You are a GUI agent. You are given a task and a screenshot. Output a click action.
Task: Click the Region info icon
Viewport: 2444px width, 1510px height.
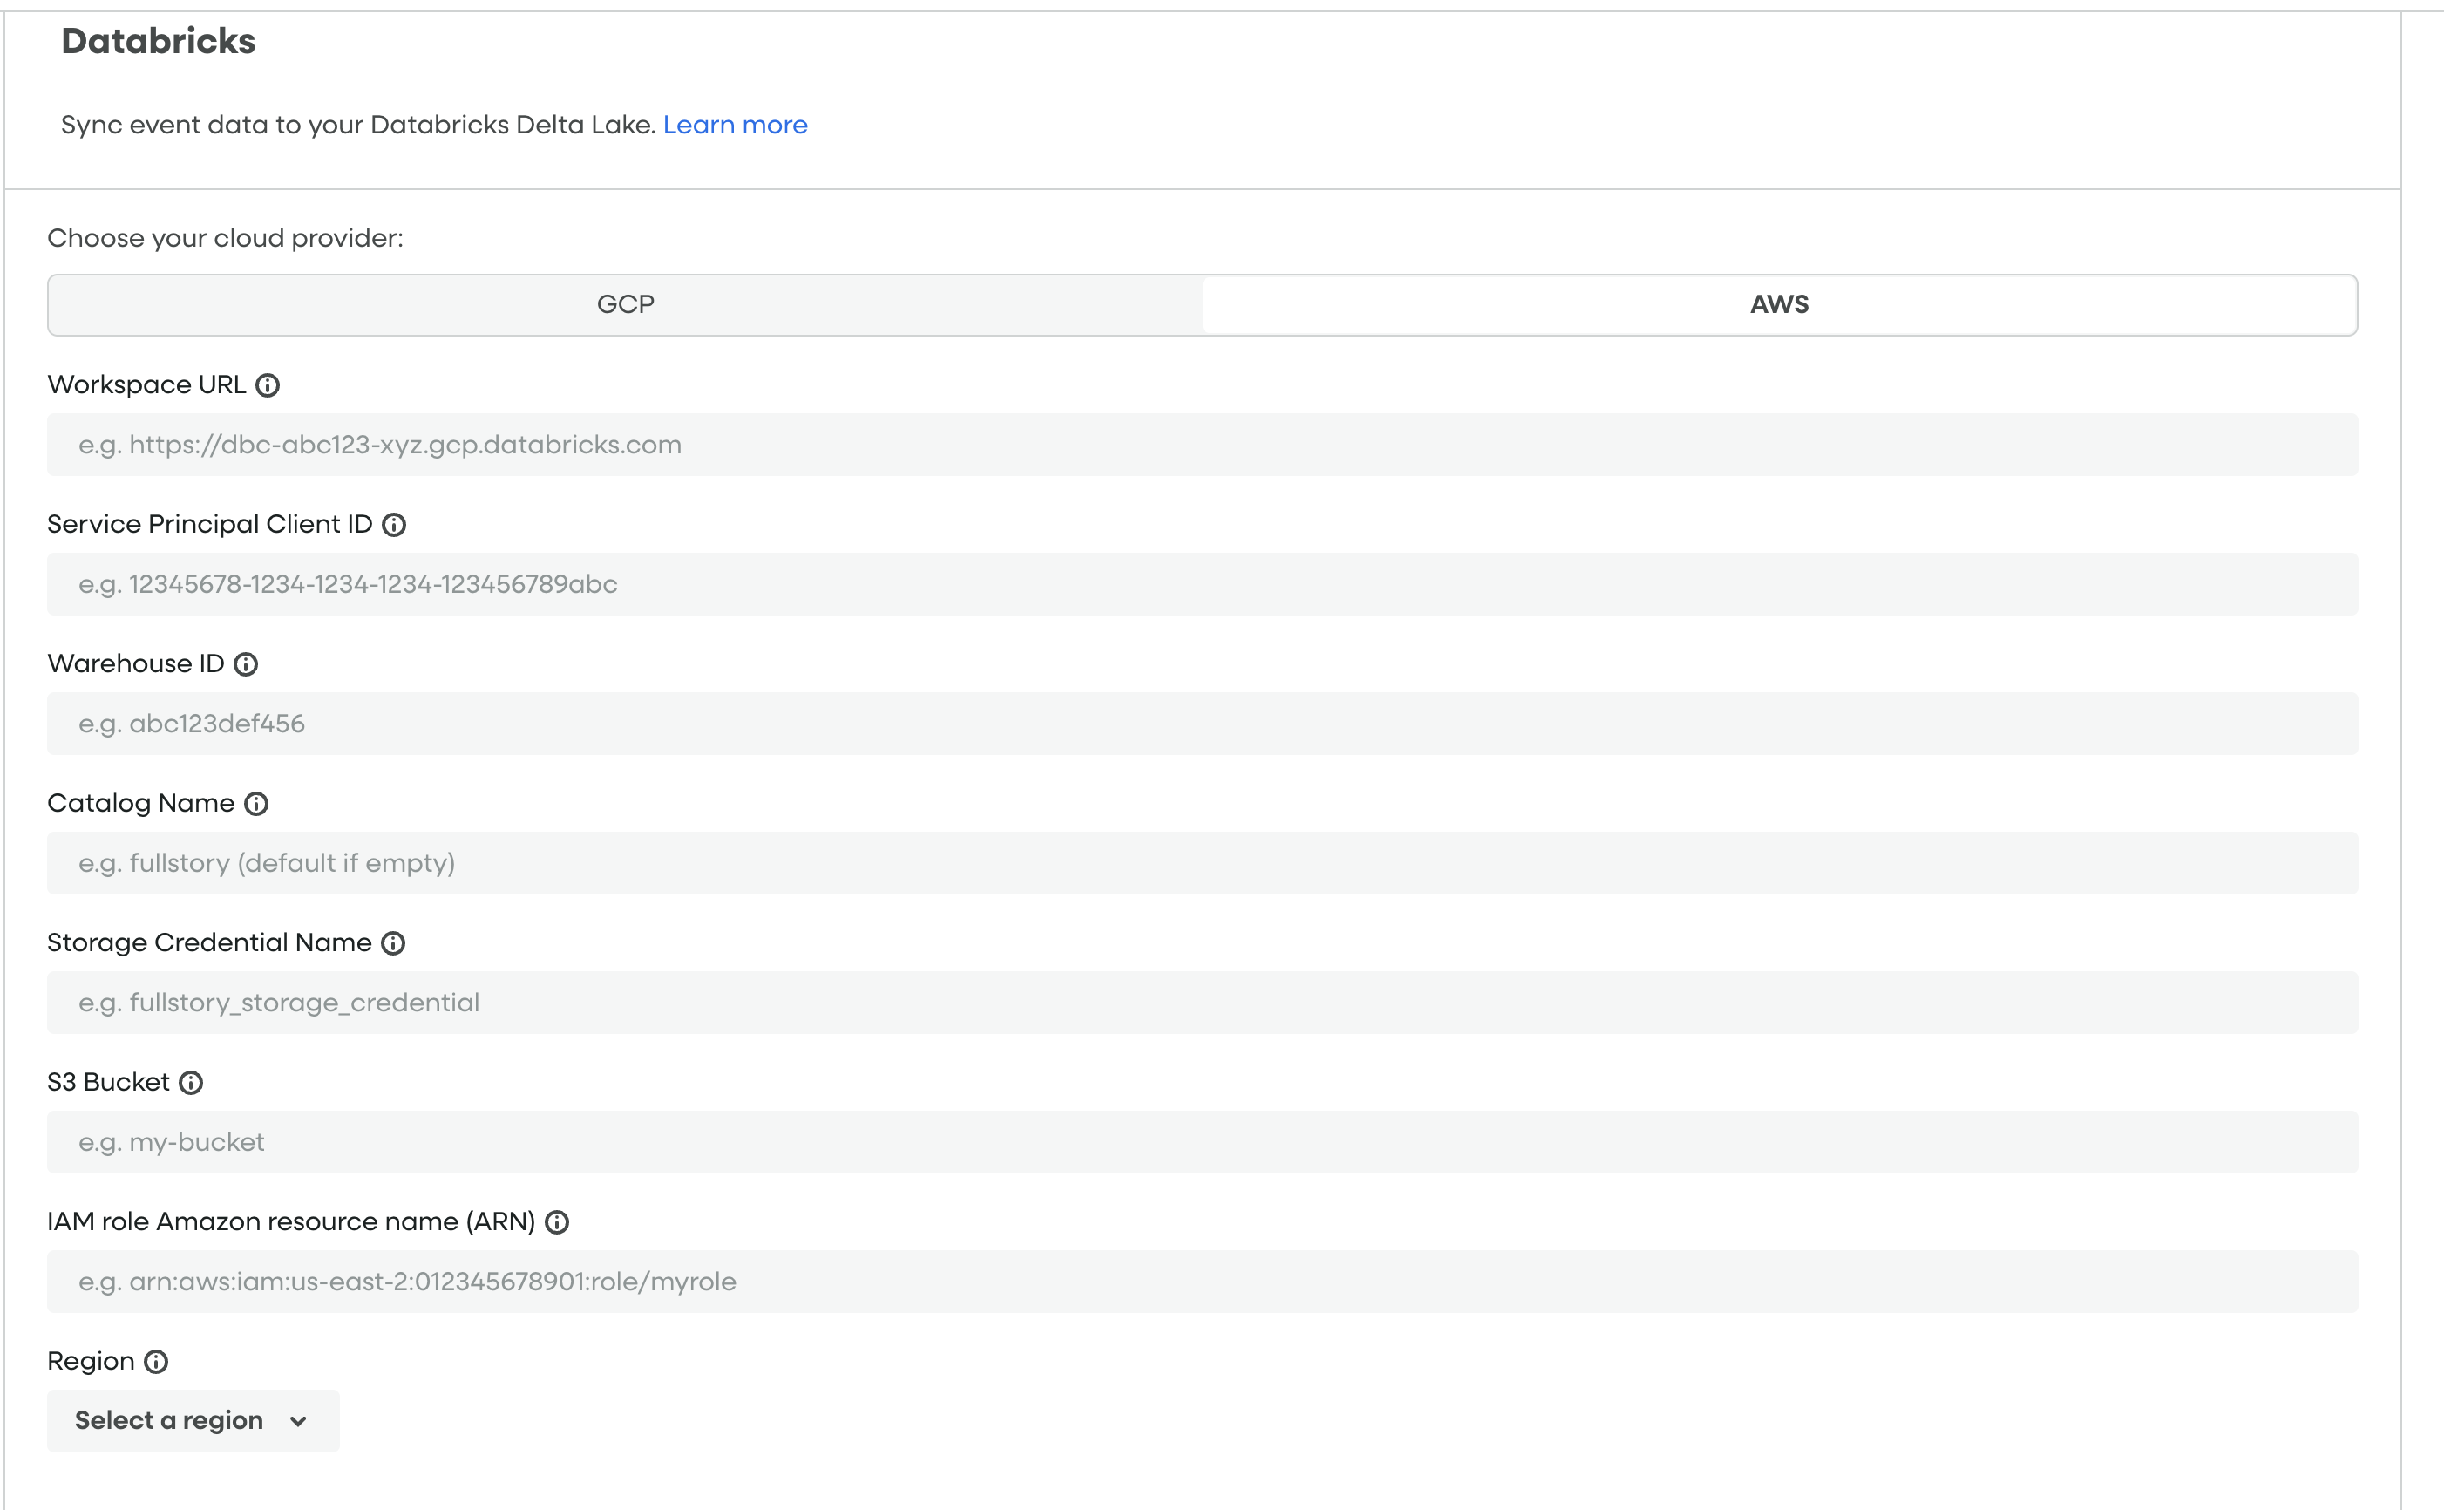point(156,1360)
